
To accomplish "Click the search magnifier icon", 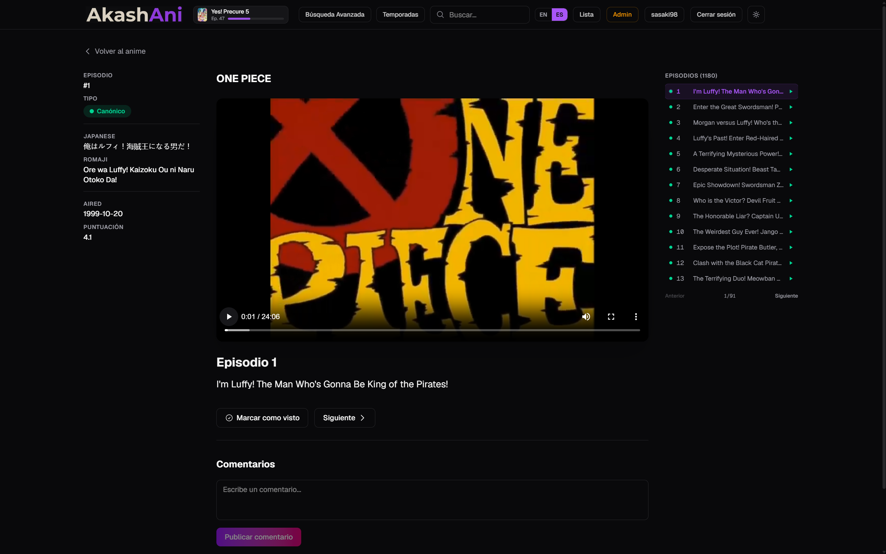I will tap(440, 15).
